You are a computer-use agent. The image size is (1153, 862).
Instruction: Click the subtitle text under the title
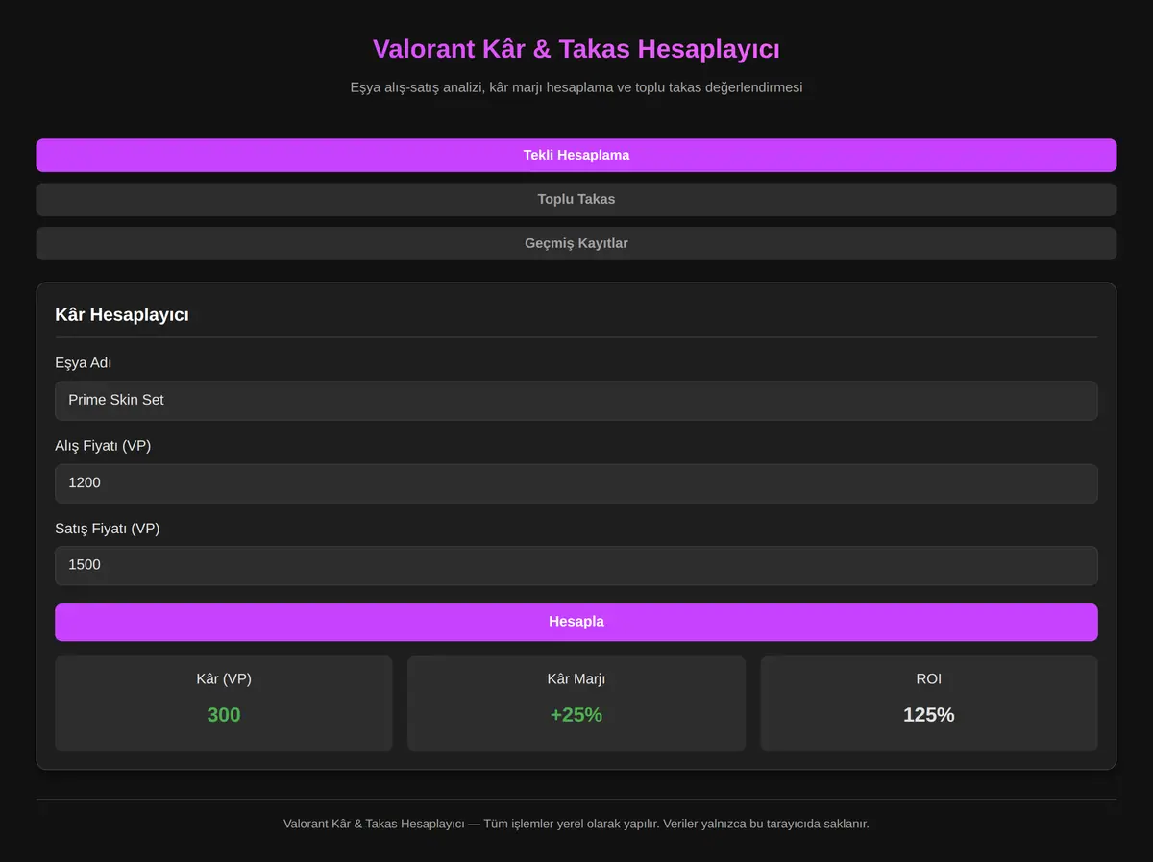pos(576,87)
